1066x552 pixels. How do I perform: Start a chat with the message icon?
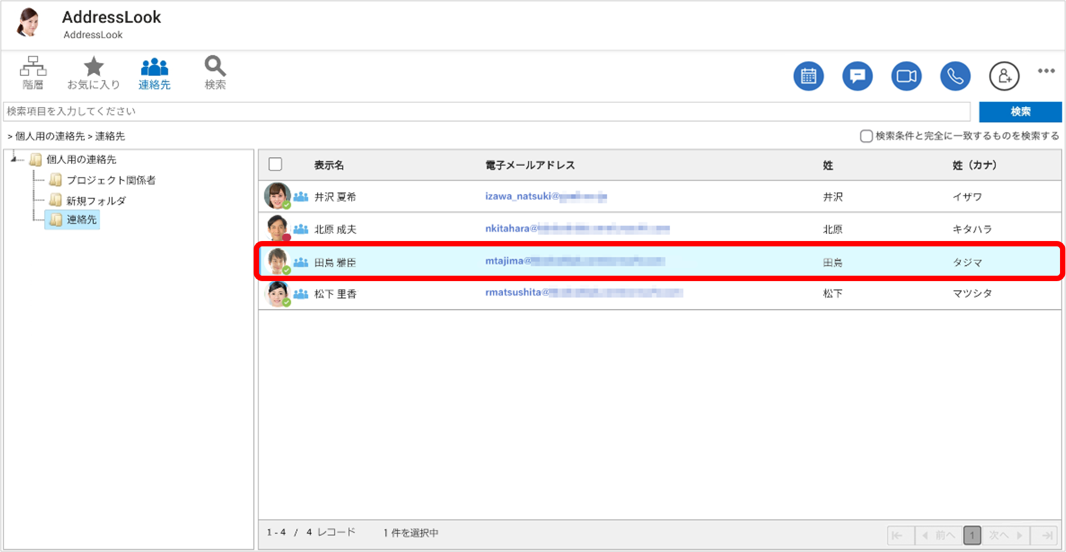857,77
